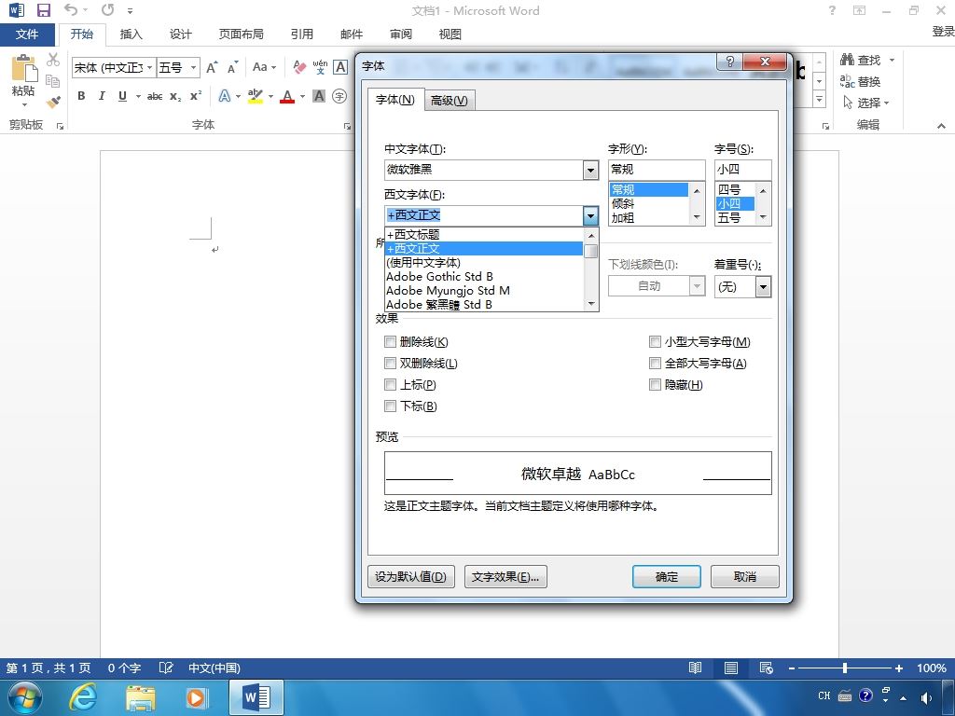Click the Clear Formatting eraser icon
955x716 pixels.
[x=299, y=67]
